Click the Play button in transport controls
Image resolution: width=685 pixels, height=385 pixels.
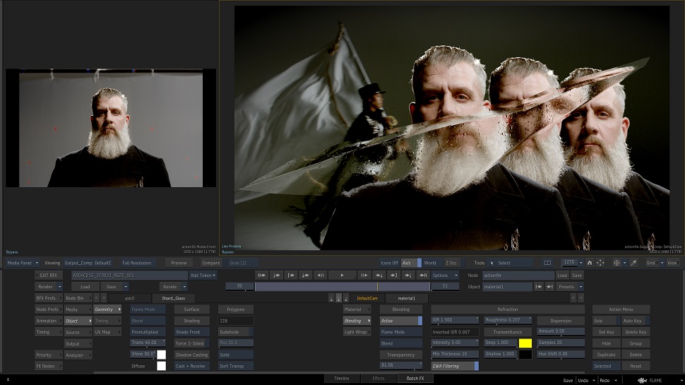(x=342, y=275)
